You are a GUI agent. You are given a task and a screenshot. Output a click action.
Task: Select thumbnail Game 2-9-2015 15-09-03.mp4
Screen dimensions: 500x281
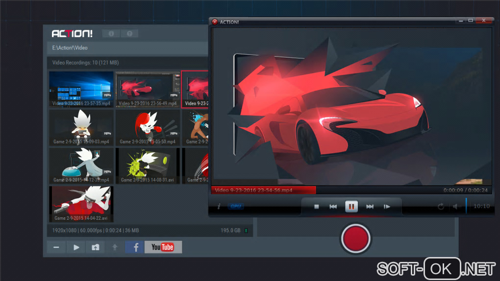81,127
